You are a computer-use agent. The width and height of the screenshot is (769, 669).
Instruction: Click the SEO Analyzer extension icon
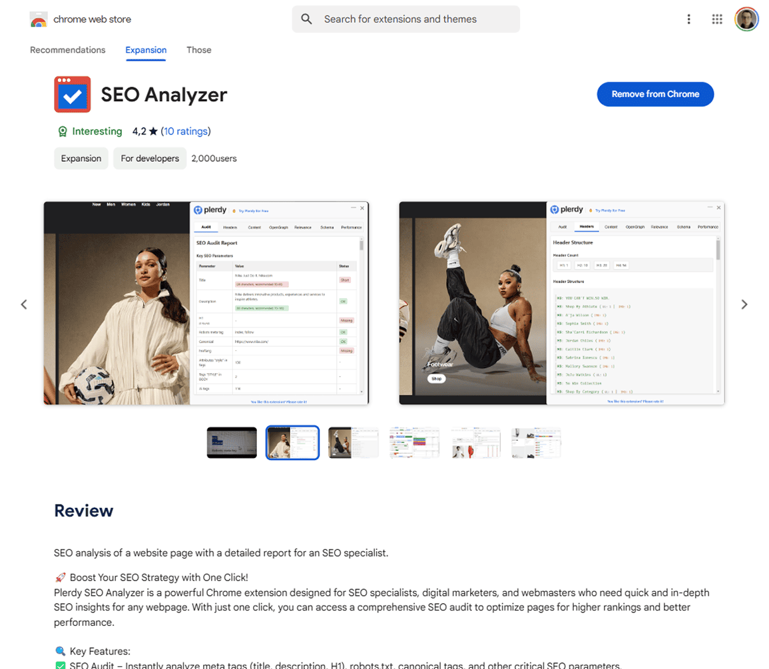(72, 94)
